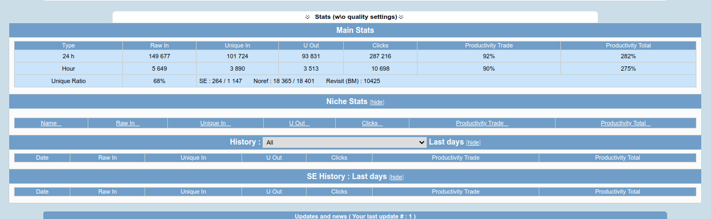Hide the History Last days section
Viewport: 711px width, 219px height.
click(x=473, y=142)
